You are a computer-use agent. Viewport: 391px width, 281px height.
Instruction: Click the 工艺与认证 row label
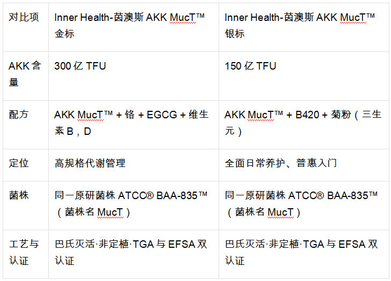26,254
